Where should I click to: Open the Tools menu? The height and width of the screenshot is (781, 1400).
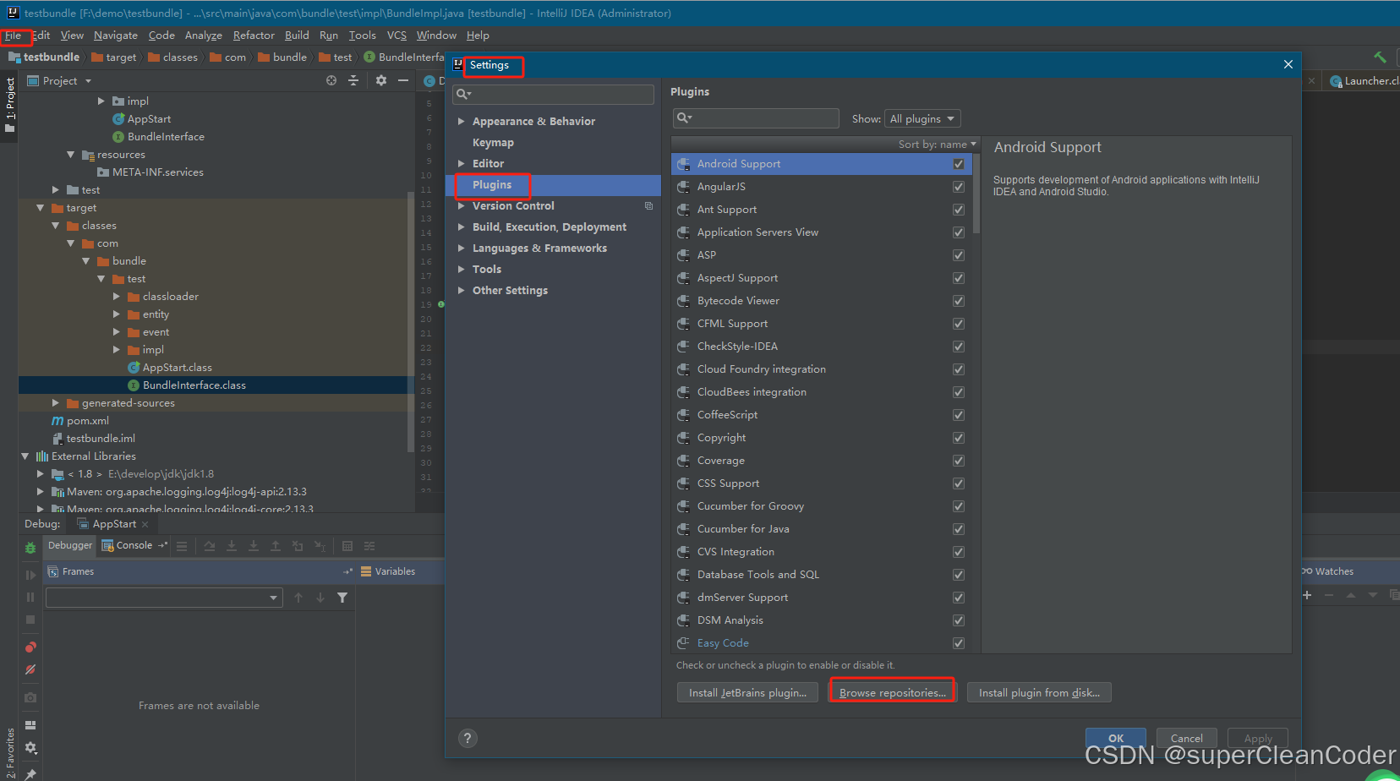[362, 35]
